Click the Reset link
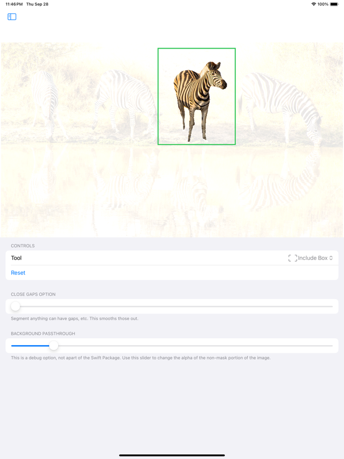This screenshot has width=344, height=459. [x=18, y=272]
